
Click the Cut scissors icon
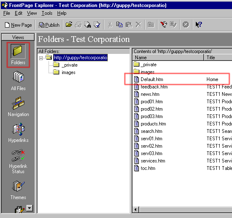coord(110,25)
